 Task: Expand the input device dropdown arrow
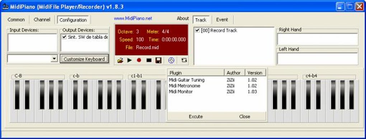coord(54,58)
